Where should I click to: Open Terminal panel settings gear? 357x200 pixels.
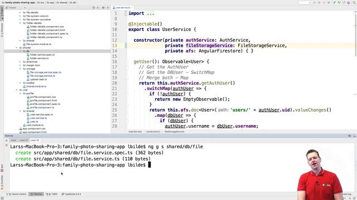pos(350,136)
